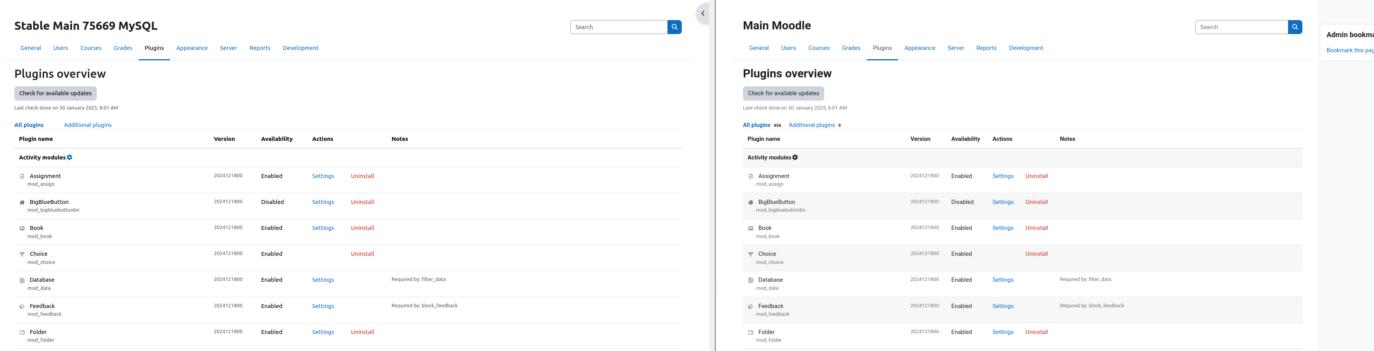The width and height of the screenshot is (1374, 351).
Task: Click Bookmark this page link
Action: (x=1350, y=50)
